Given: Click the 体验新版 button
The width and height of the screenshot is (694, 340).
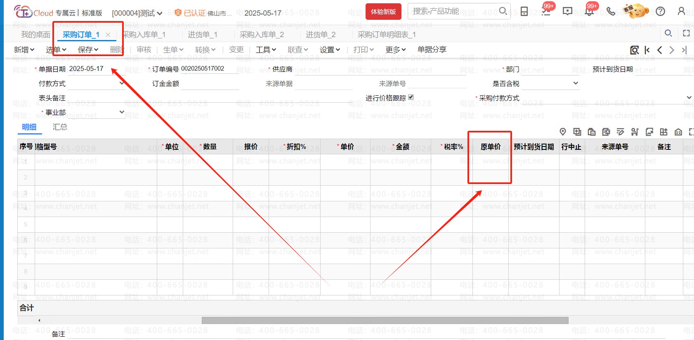Looking at the screenshot, I should (383, 12).
